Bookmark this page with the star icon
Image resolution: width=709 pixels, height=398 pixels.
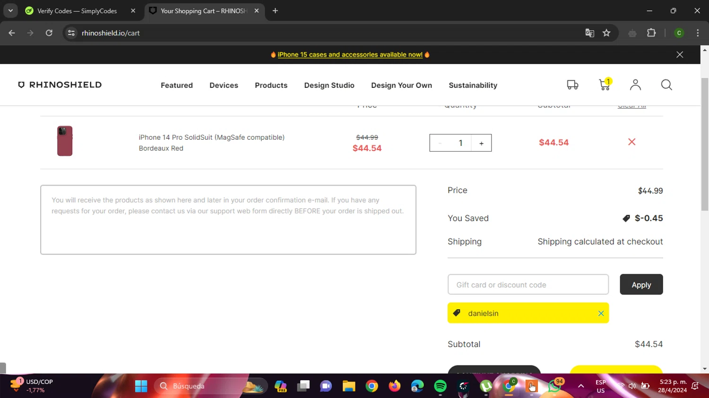click(606, 33)
